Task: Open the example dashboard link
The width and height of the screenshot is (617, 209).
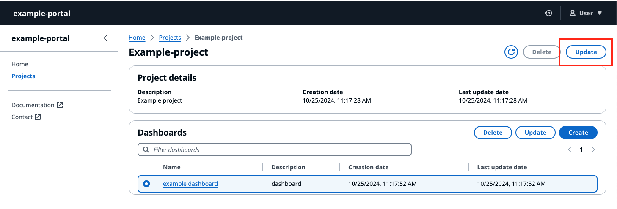Action: click(x=190, y=184)
